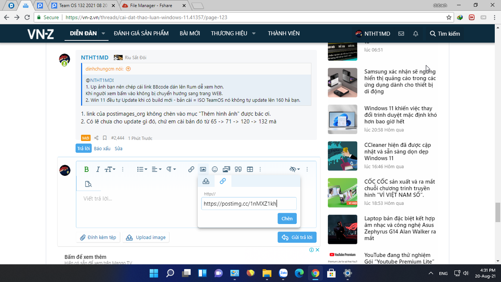Open taskbar search

[x=170, y=273]
